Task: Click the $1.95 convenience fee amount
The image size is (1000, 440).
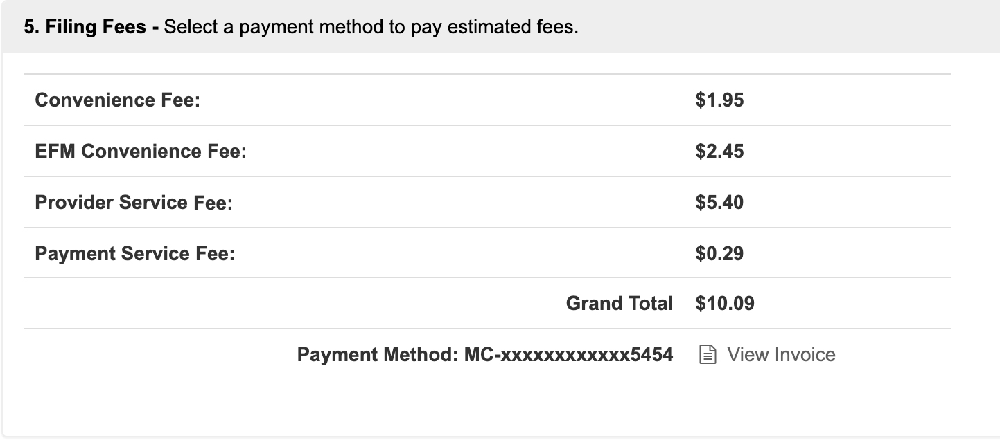Action: tap(719, 100)
